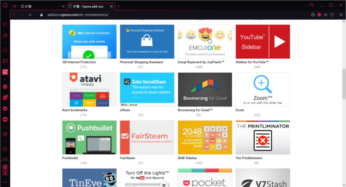Click the TinEye thumbnail
The image size is (346, 187).
(89, 178)
